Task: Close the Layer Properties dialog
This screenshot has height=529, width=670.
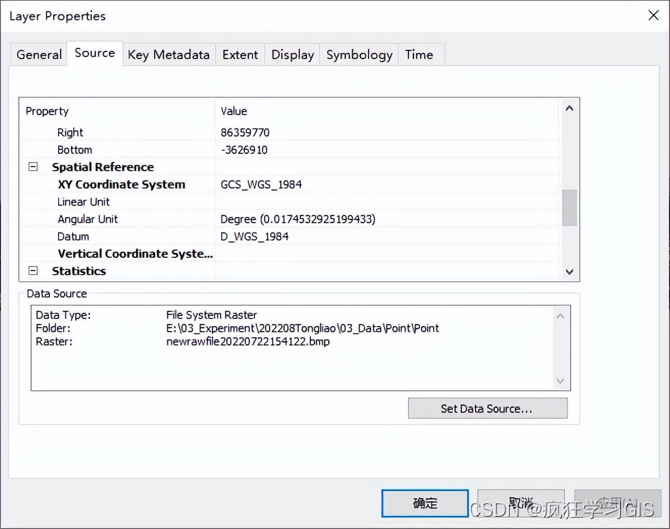Action: [653, 15]
